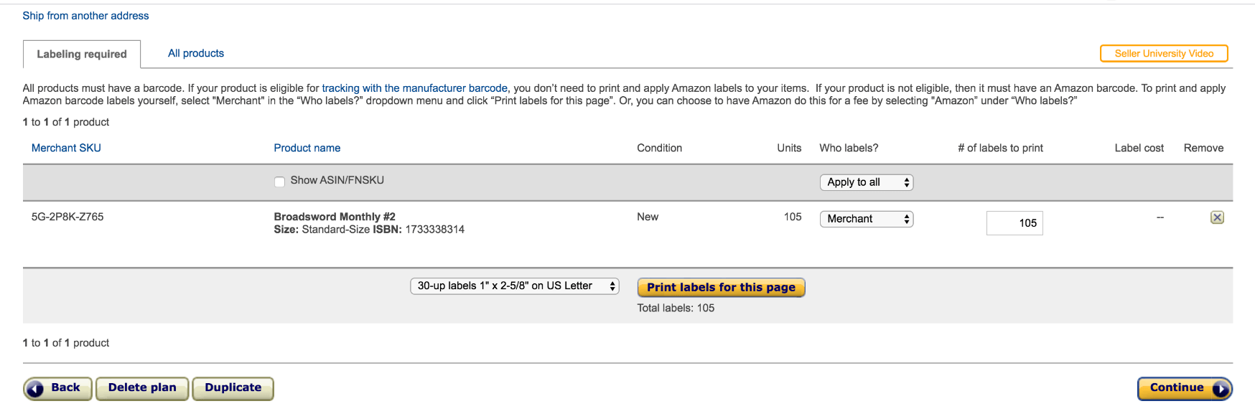This screenshot has height=419, width=1255.
Task: Click Print labels for this page
Action: 721,288
